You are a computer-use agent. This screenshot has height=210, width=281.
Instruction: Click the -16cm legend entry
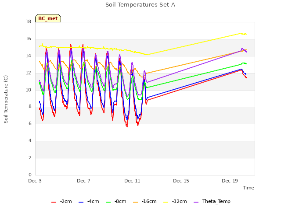145,201
